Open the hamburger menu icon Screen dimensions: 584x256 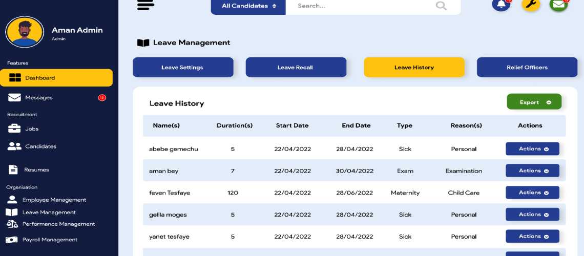[x=146, y=5]
